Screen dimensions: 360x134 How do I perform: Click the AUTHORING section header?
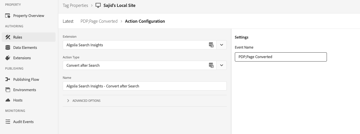click(14, 26)
